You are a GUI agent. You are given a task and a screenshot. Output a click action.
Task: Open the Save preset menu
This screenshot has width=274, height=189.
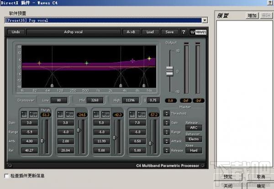tap(169, 32)
